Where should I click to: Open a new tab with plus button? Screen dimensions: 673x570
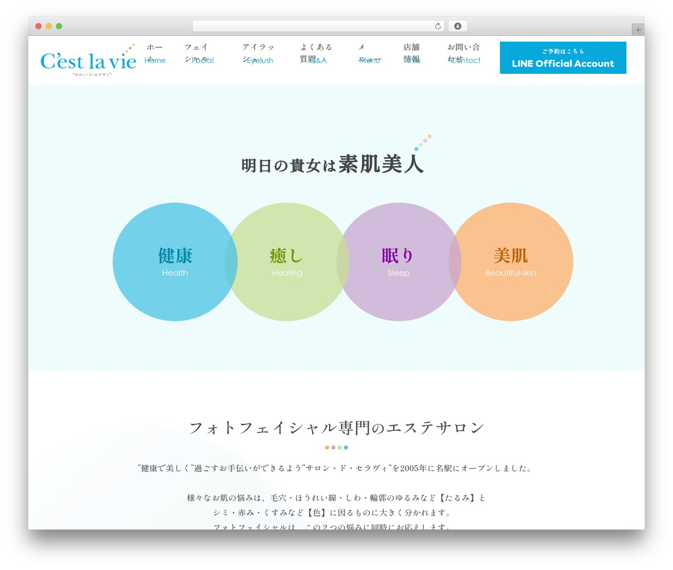coord(638,30)
